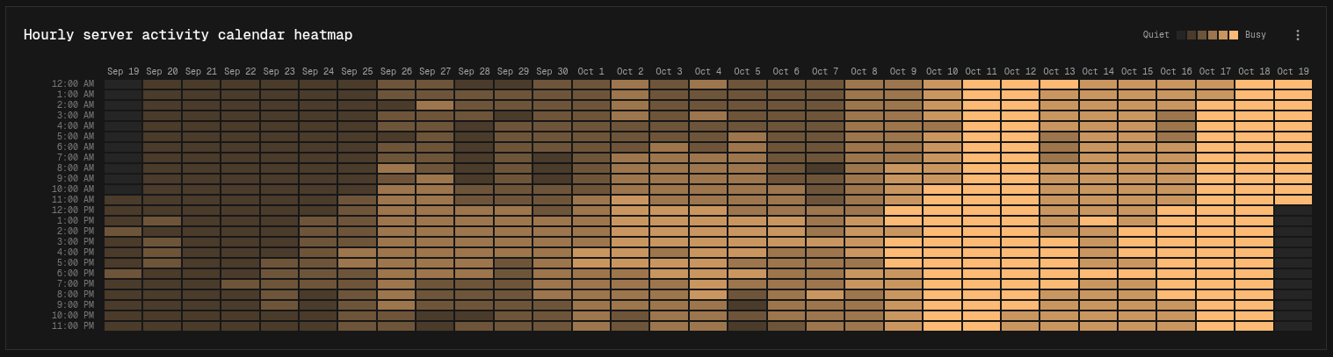The width and height of the screenshot is (1333, 357).
Task: Select the Oct 19 cell at 11:00 PM
Action: coord(1293,326)
